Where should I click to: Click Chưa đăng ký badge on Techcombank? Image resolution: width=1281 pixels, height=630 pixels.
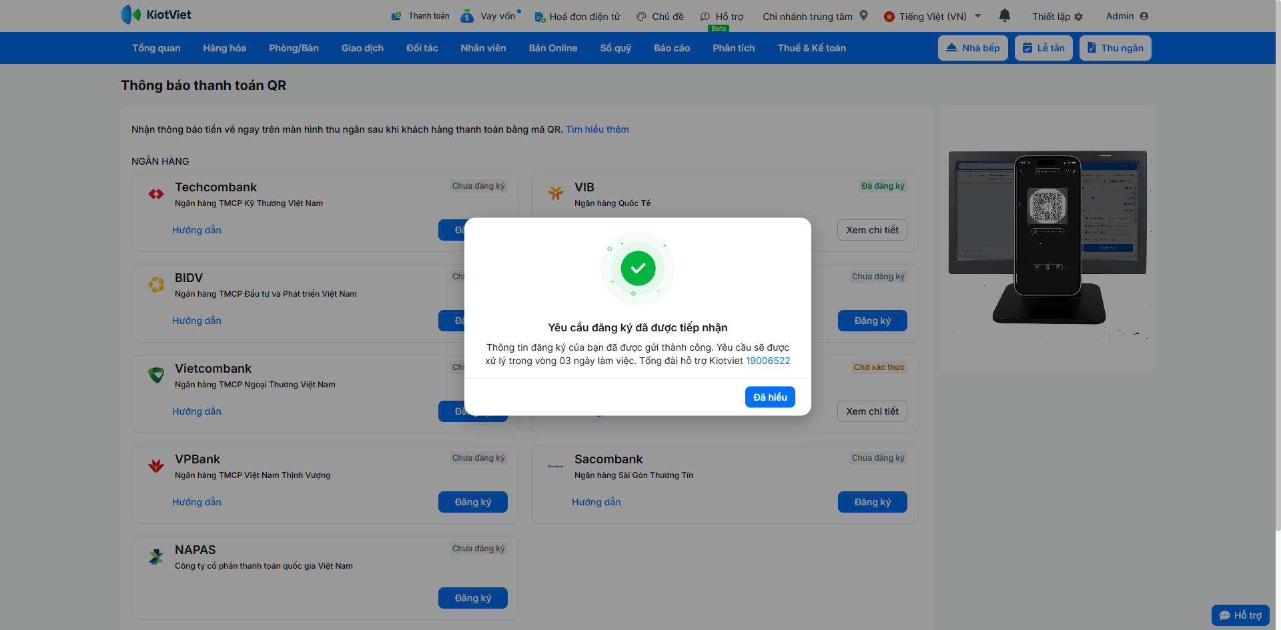pyautogui.click(x=478, y=186)
